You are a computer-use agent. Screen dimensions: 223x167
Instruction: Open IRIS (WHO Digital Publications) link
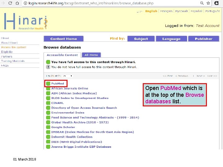pyautogui.click(x=77, y=142)
